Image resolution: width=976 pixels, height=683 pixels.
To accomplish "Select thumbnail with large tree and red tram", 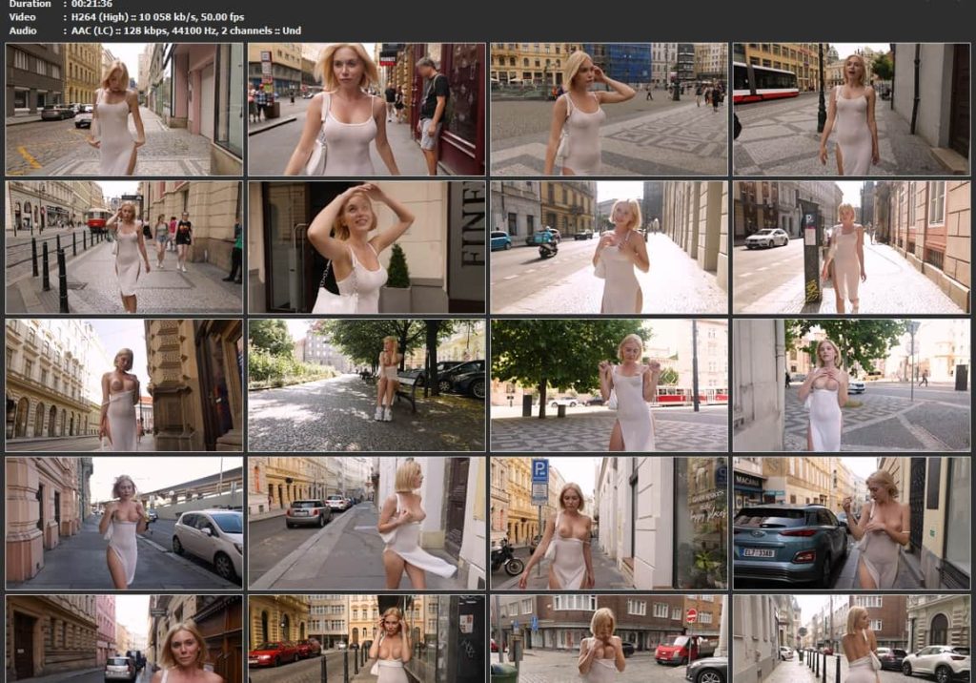I will click(x=608, y=385).
